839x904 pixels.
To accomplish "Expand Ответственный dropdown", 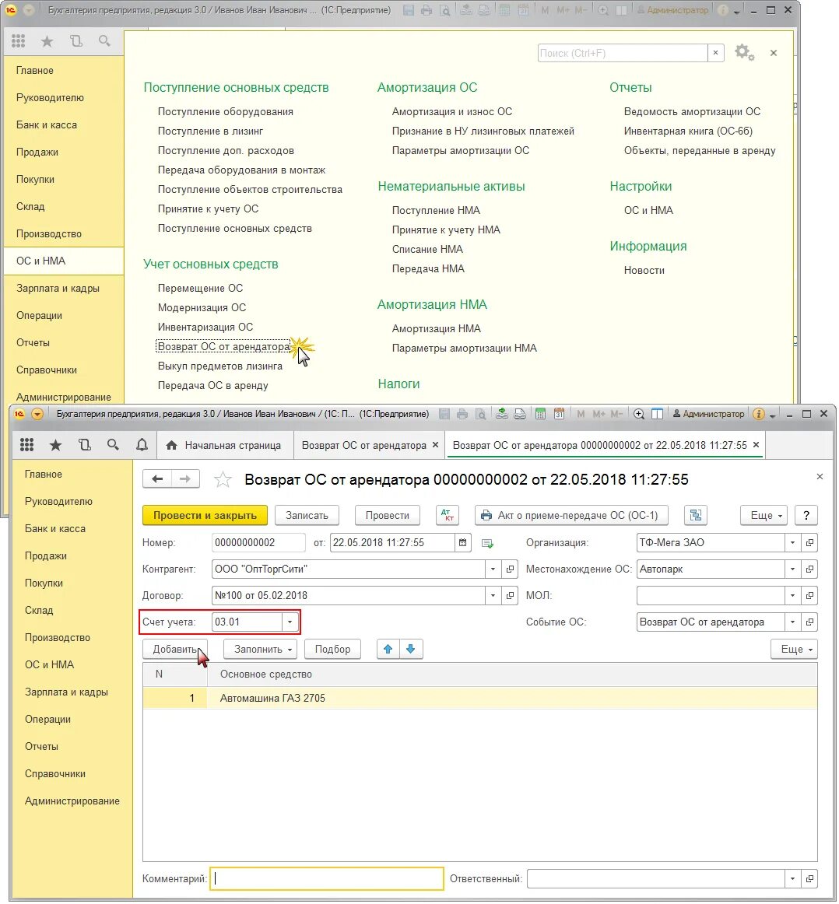I will tap(793, 878).
